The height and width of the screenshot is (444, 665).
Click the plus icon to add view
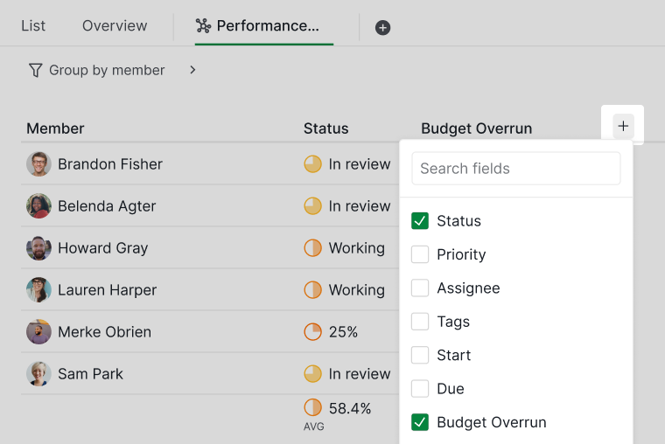tap(382, 27)
